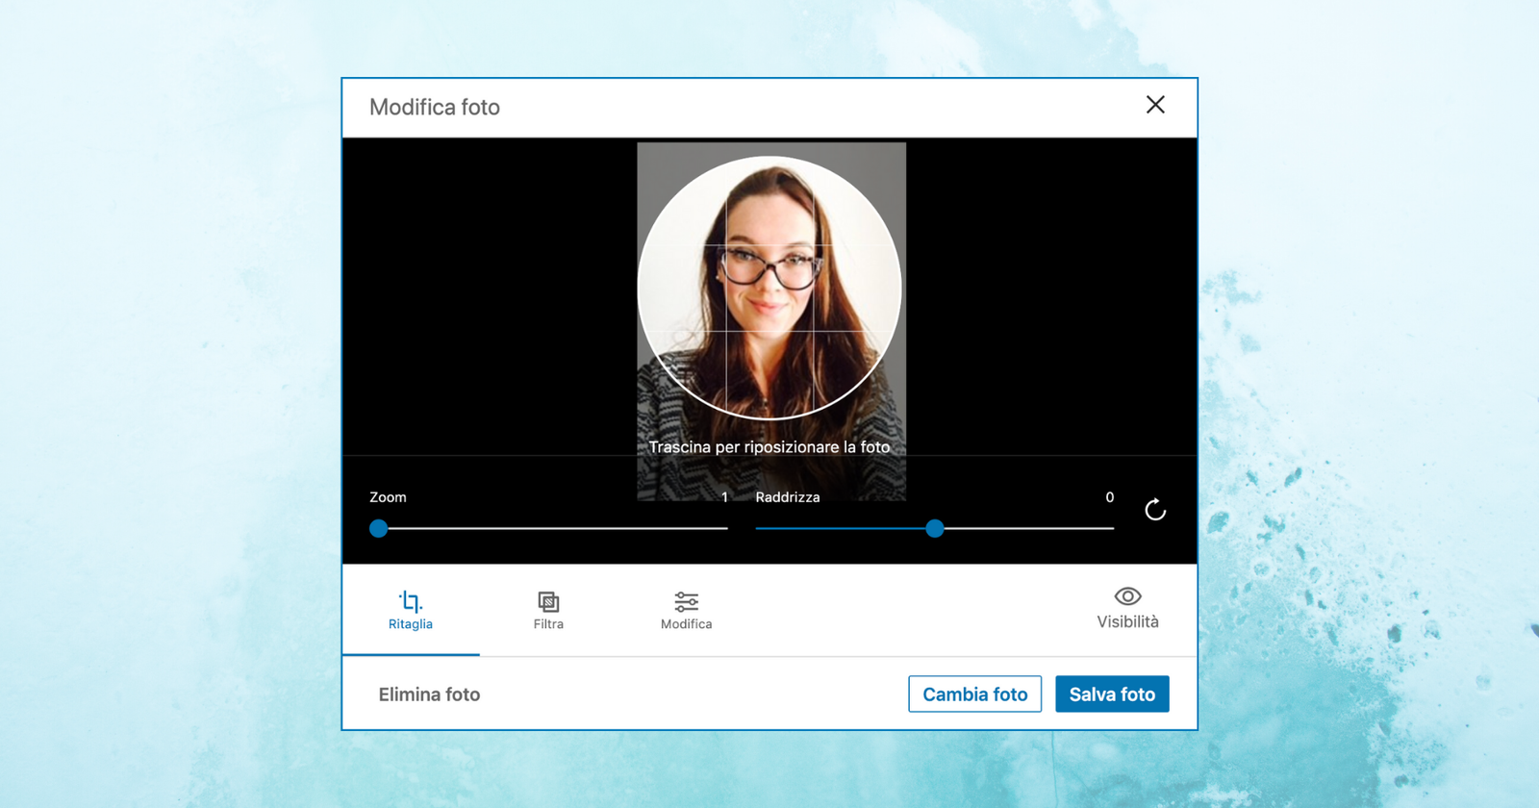Click the Cambia foto button
This screenshot has width=1539, height=808.
point(974,694)
